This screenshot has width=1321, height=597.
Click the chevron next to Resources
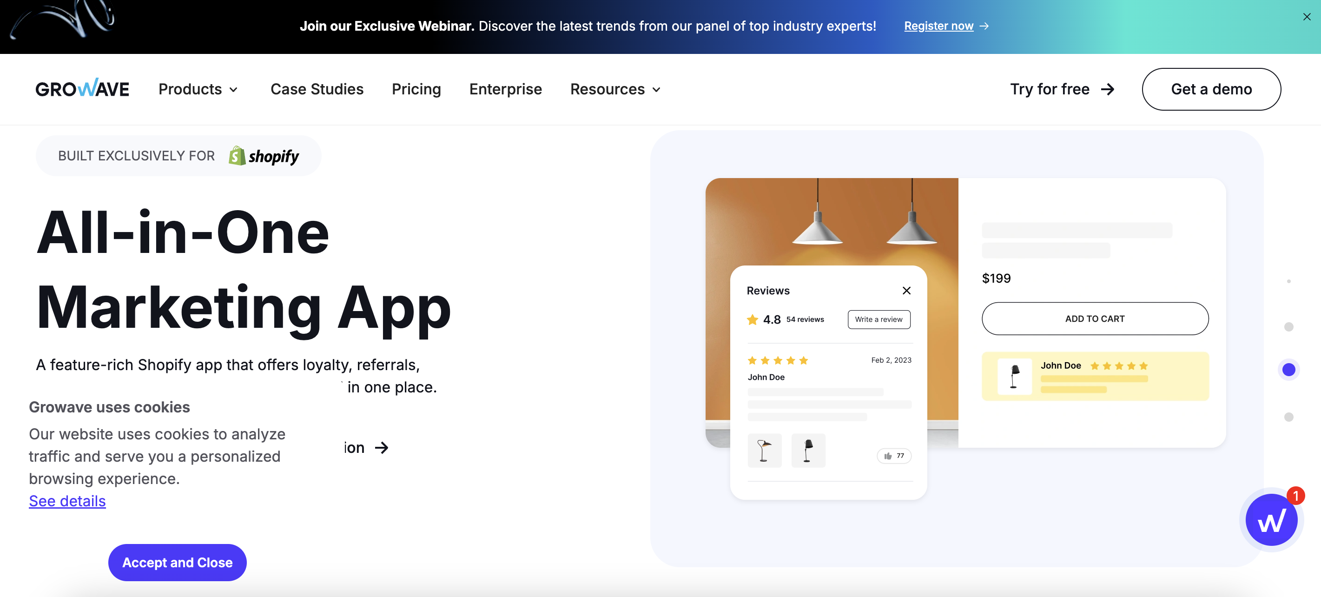coord(656,90)
